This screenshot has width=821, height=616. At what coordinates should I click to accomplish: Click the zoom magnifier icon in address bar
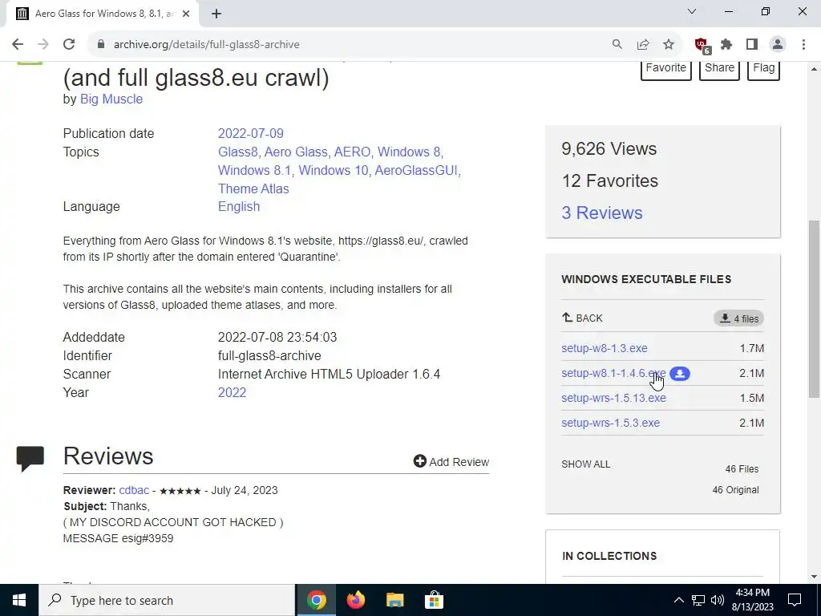point(617,45)
